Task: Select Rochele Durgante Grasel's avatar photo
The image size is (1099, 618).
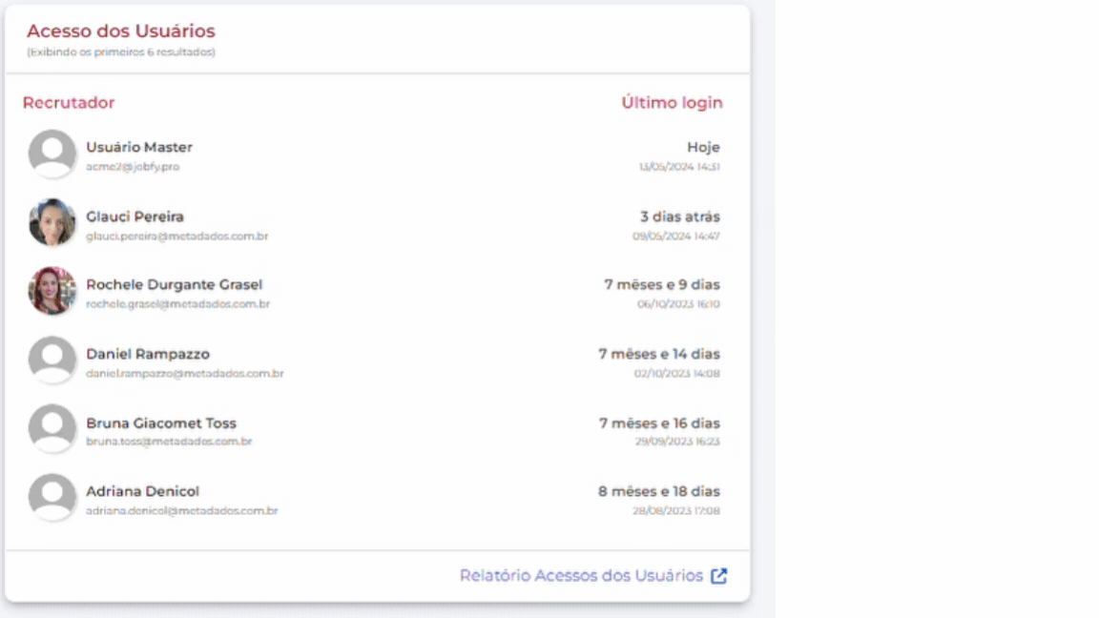Action: click(x=52, y=291)
